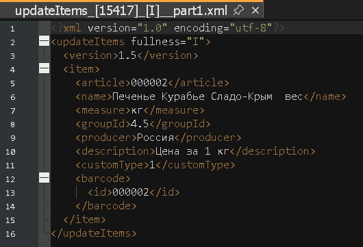Collapse the item element fold marker

pos(44,68)
